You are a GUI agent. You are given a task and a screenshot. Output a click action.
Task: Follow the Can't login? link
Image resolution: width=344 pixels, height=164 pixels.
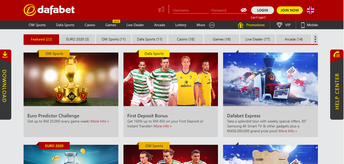pyautogui.click(x=258, y=17)
